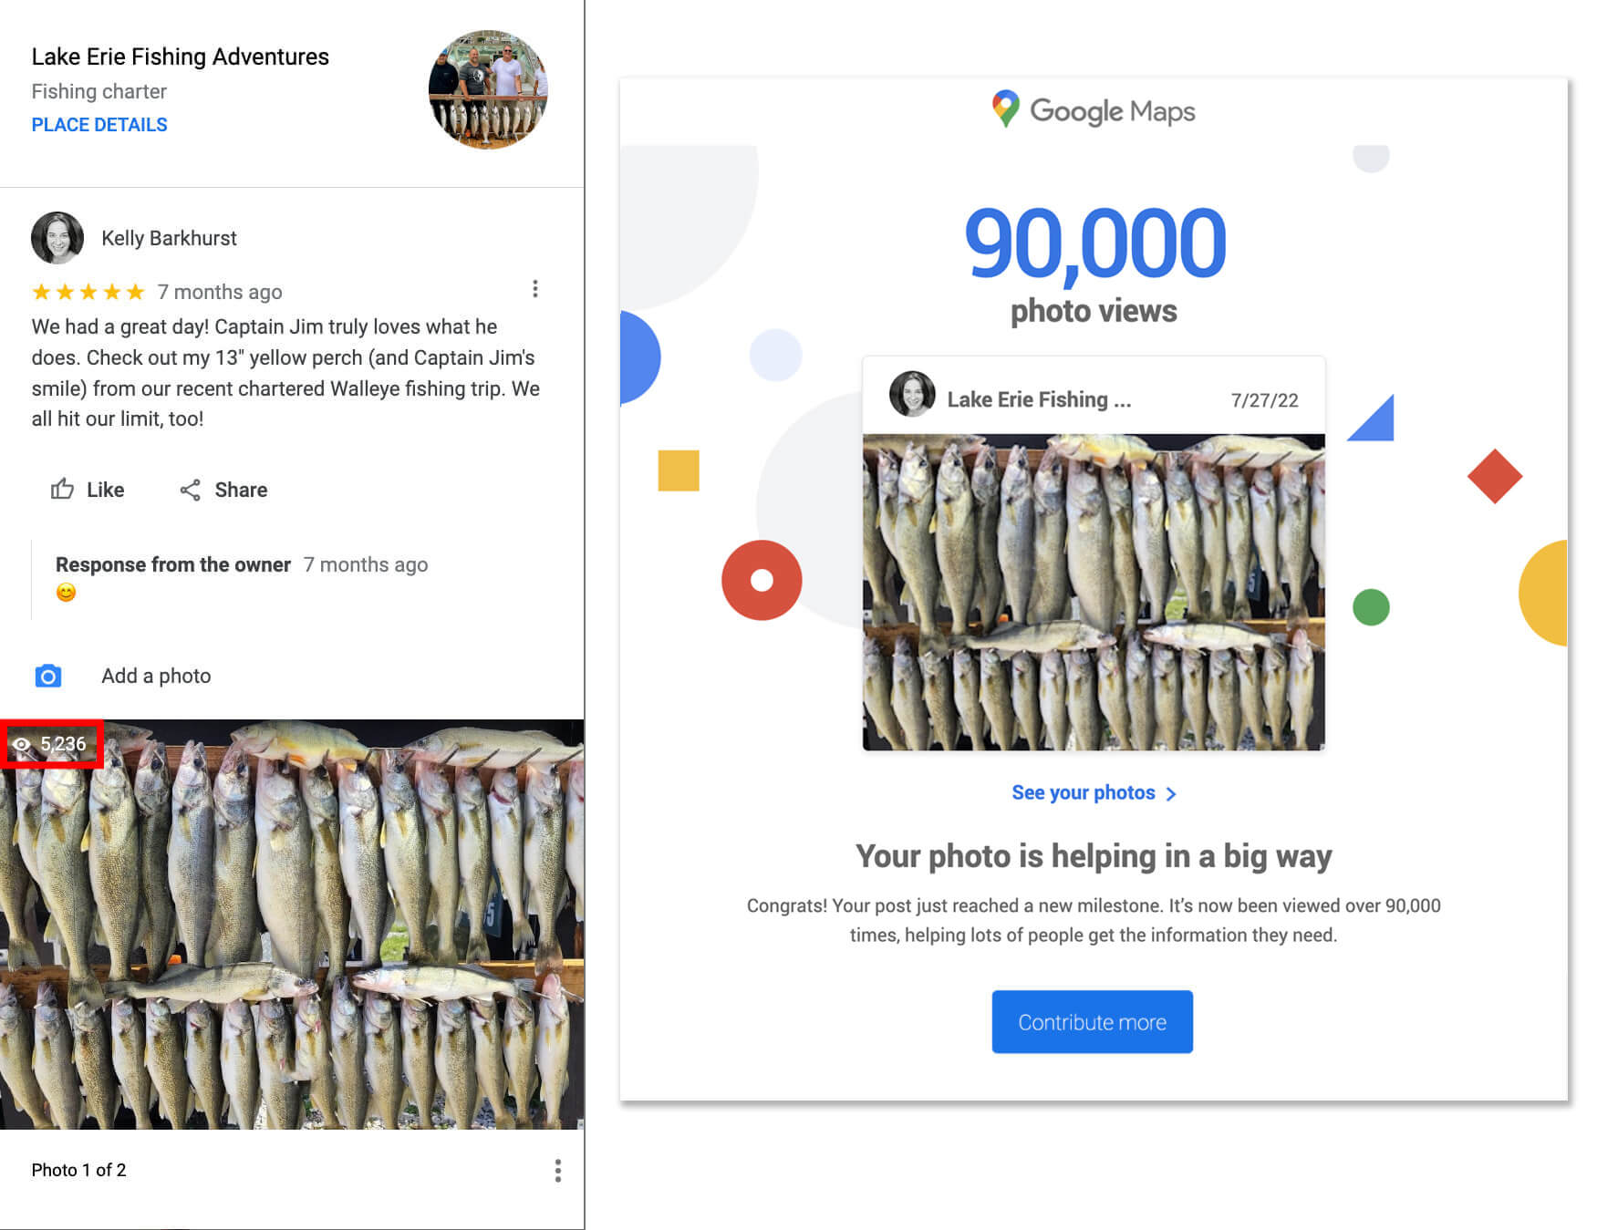Open the fish photo in email card

(x=1094, y=593)
